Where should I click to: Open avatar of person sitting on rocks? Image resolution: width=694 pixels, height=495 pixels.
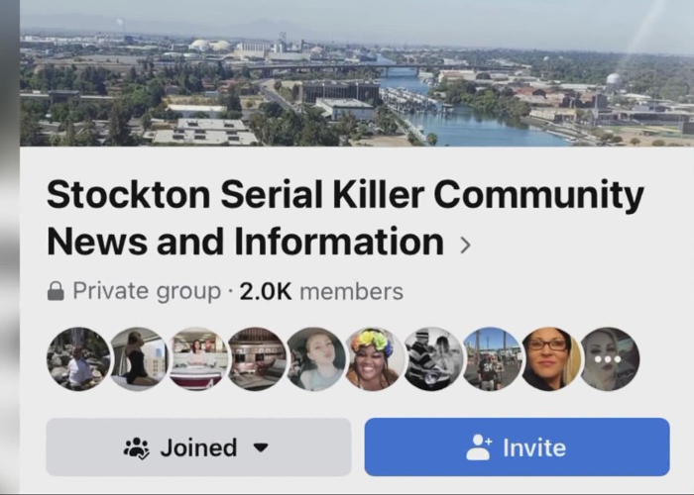[78, 358]
